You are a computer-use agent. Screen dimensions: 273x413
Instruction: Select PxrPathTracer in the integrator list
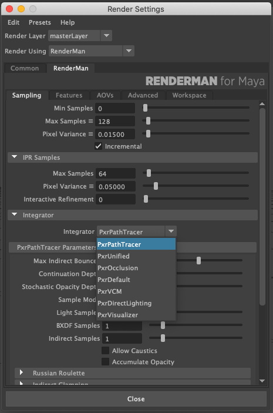tap(136, 244)
